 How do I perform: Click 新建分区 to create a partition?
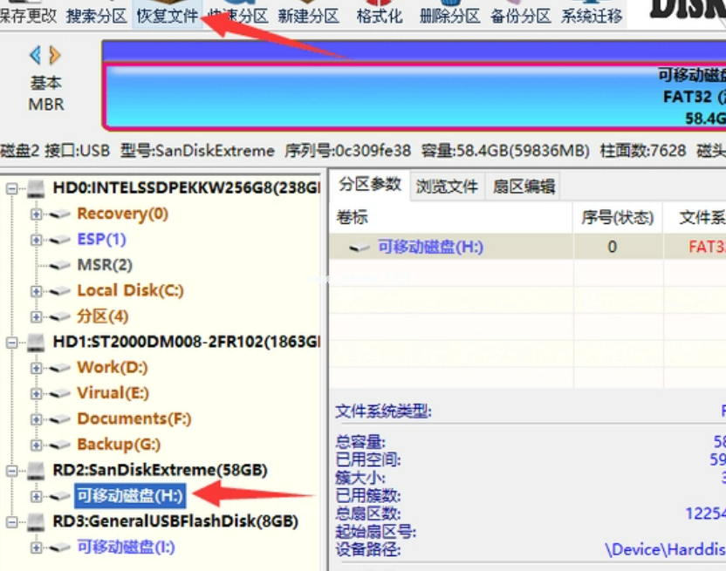pyautogui.click(x=308, y=15)
